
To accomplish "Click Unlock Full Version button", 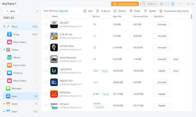I will [x=125, y=4].
